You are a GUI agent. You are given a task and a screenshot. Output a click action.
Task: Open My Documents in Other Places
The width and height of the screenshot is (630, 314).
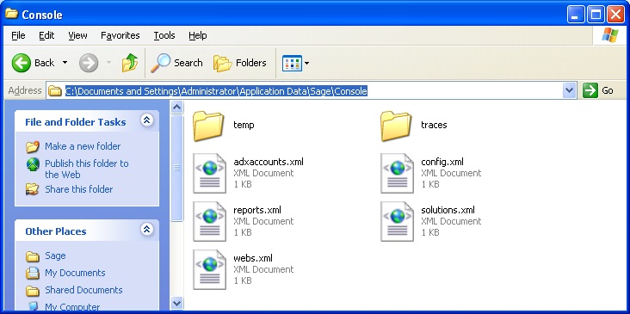[x=75, y=273]
